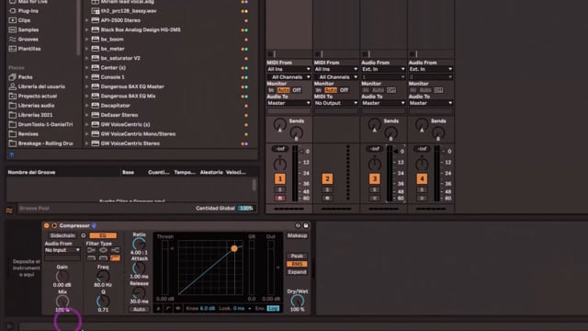This screenshot has height=331, width=588.
Task: Set track 1 Monitor to Auto
Action: click(284, 90)
